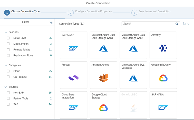Choose the Adverity connection tile
Viewport: 194px width, 120px height.
[163, 45]
